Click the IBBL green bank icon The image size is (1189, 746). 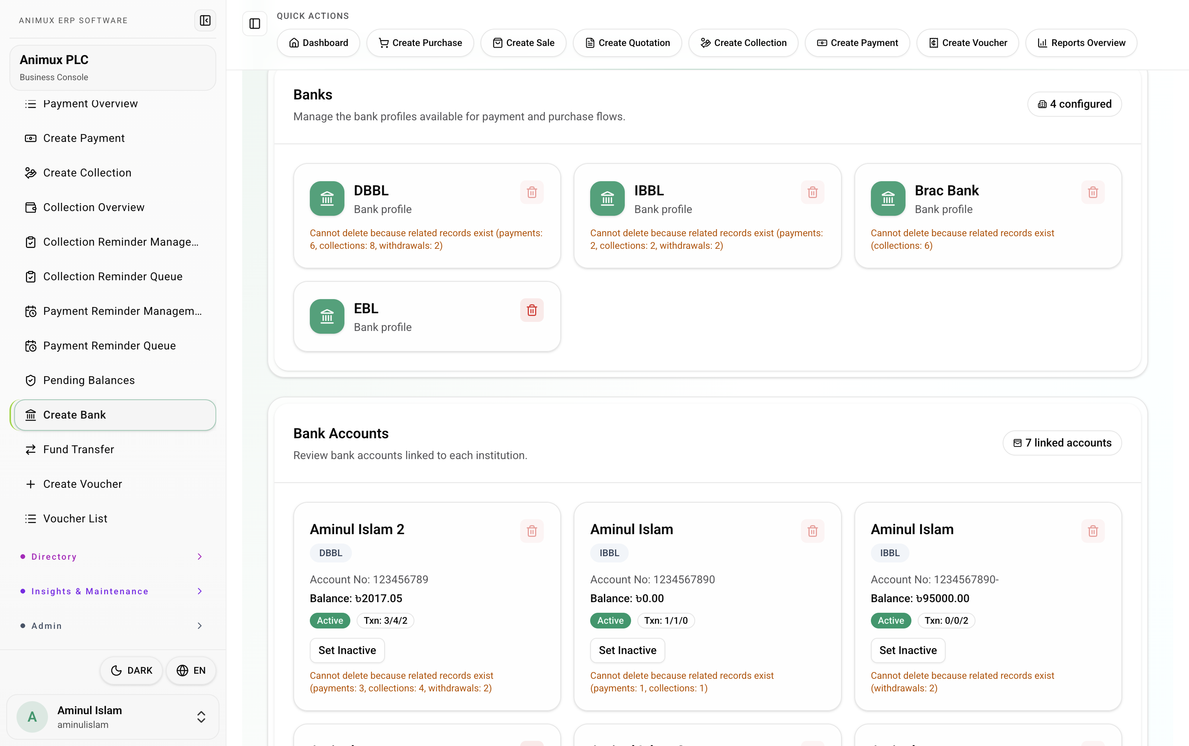pos(607,198)
